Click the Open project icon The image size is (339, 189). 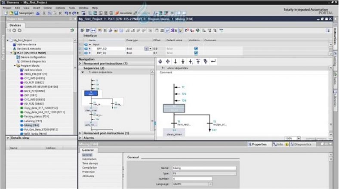point(11,13)
